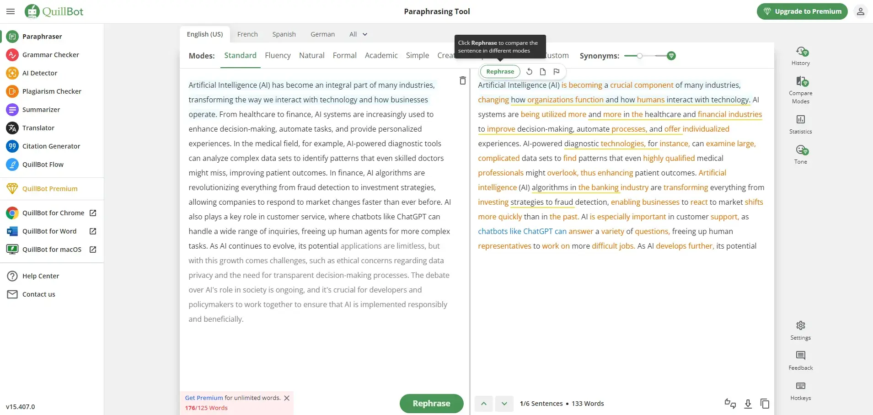The width and height of the screenshot is (873, 415).
Task: Download the paraphrased output
Action: 748,404
